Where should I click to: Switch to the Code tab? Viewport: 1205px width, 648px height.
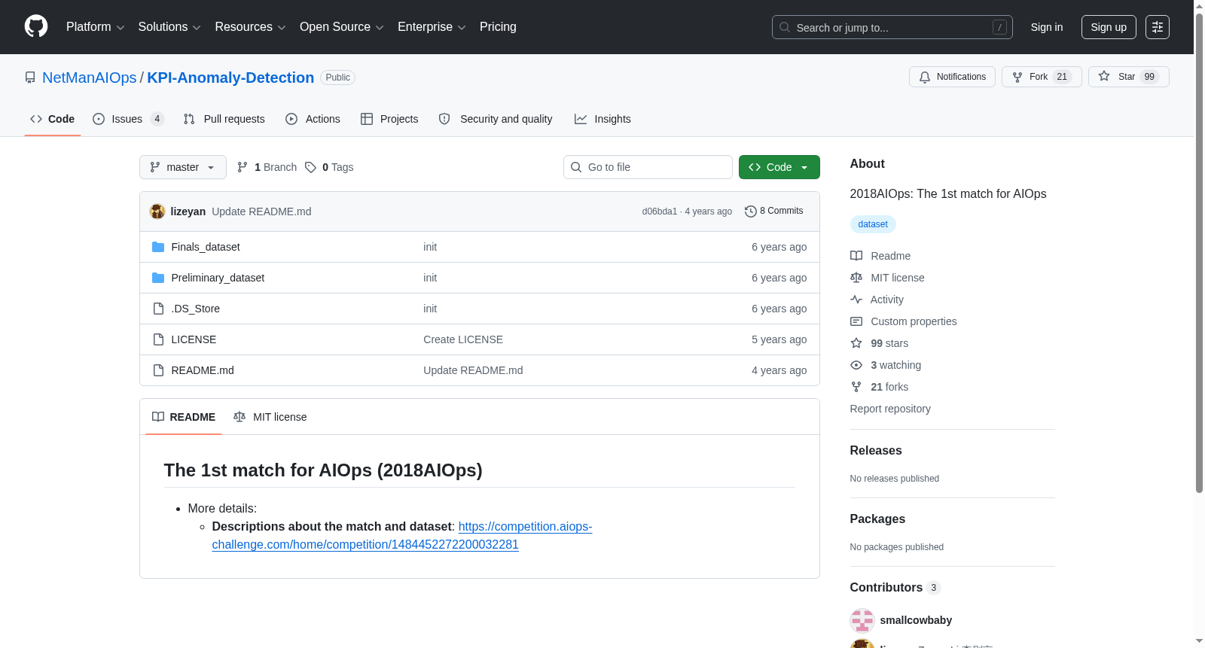53,119
